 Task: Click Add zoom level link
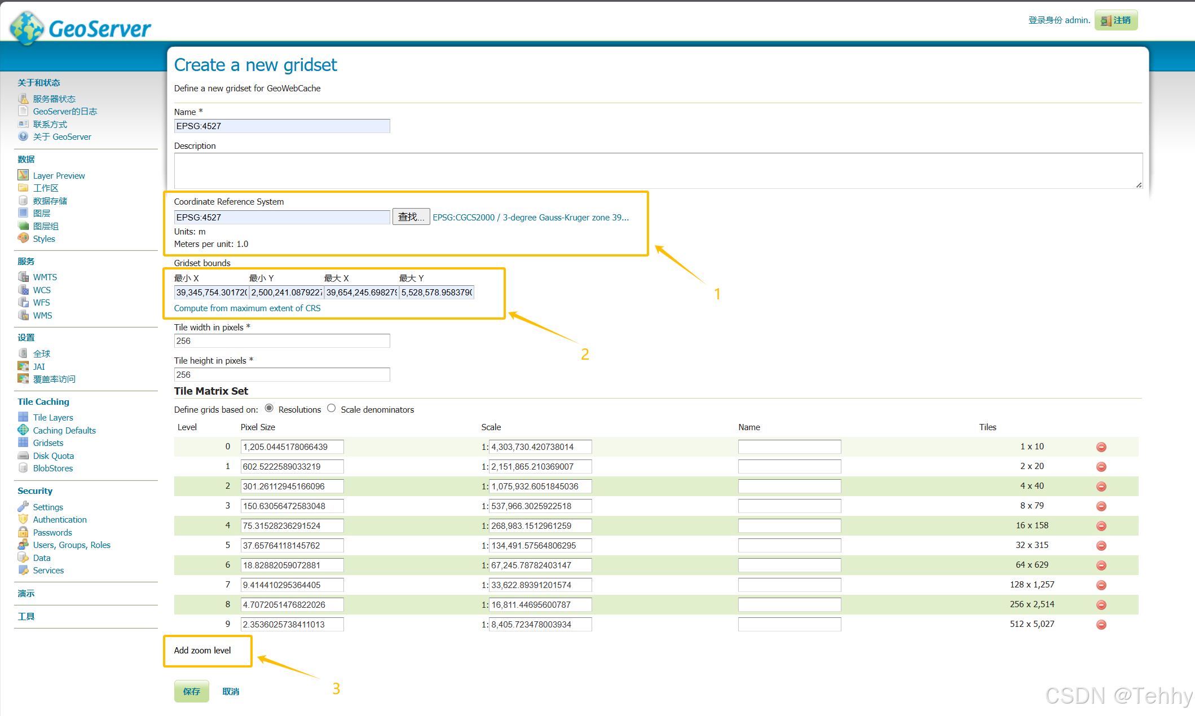(x=202, y=650)
